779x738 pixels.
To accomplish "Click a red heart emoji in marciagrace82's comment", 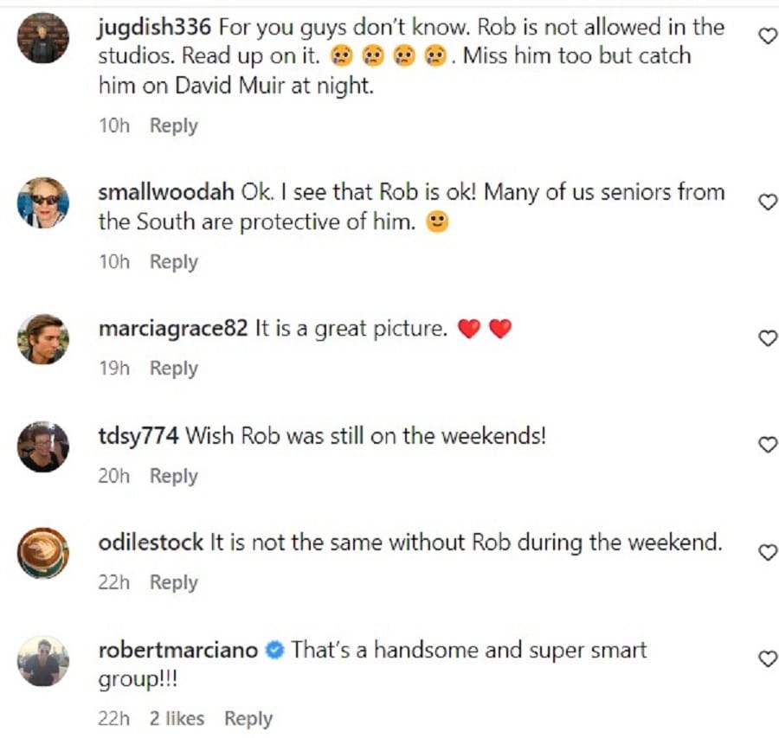I will (469, 327).
